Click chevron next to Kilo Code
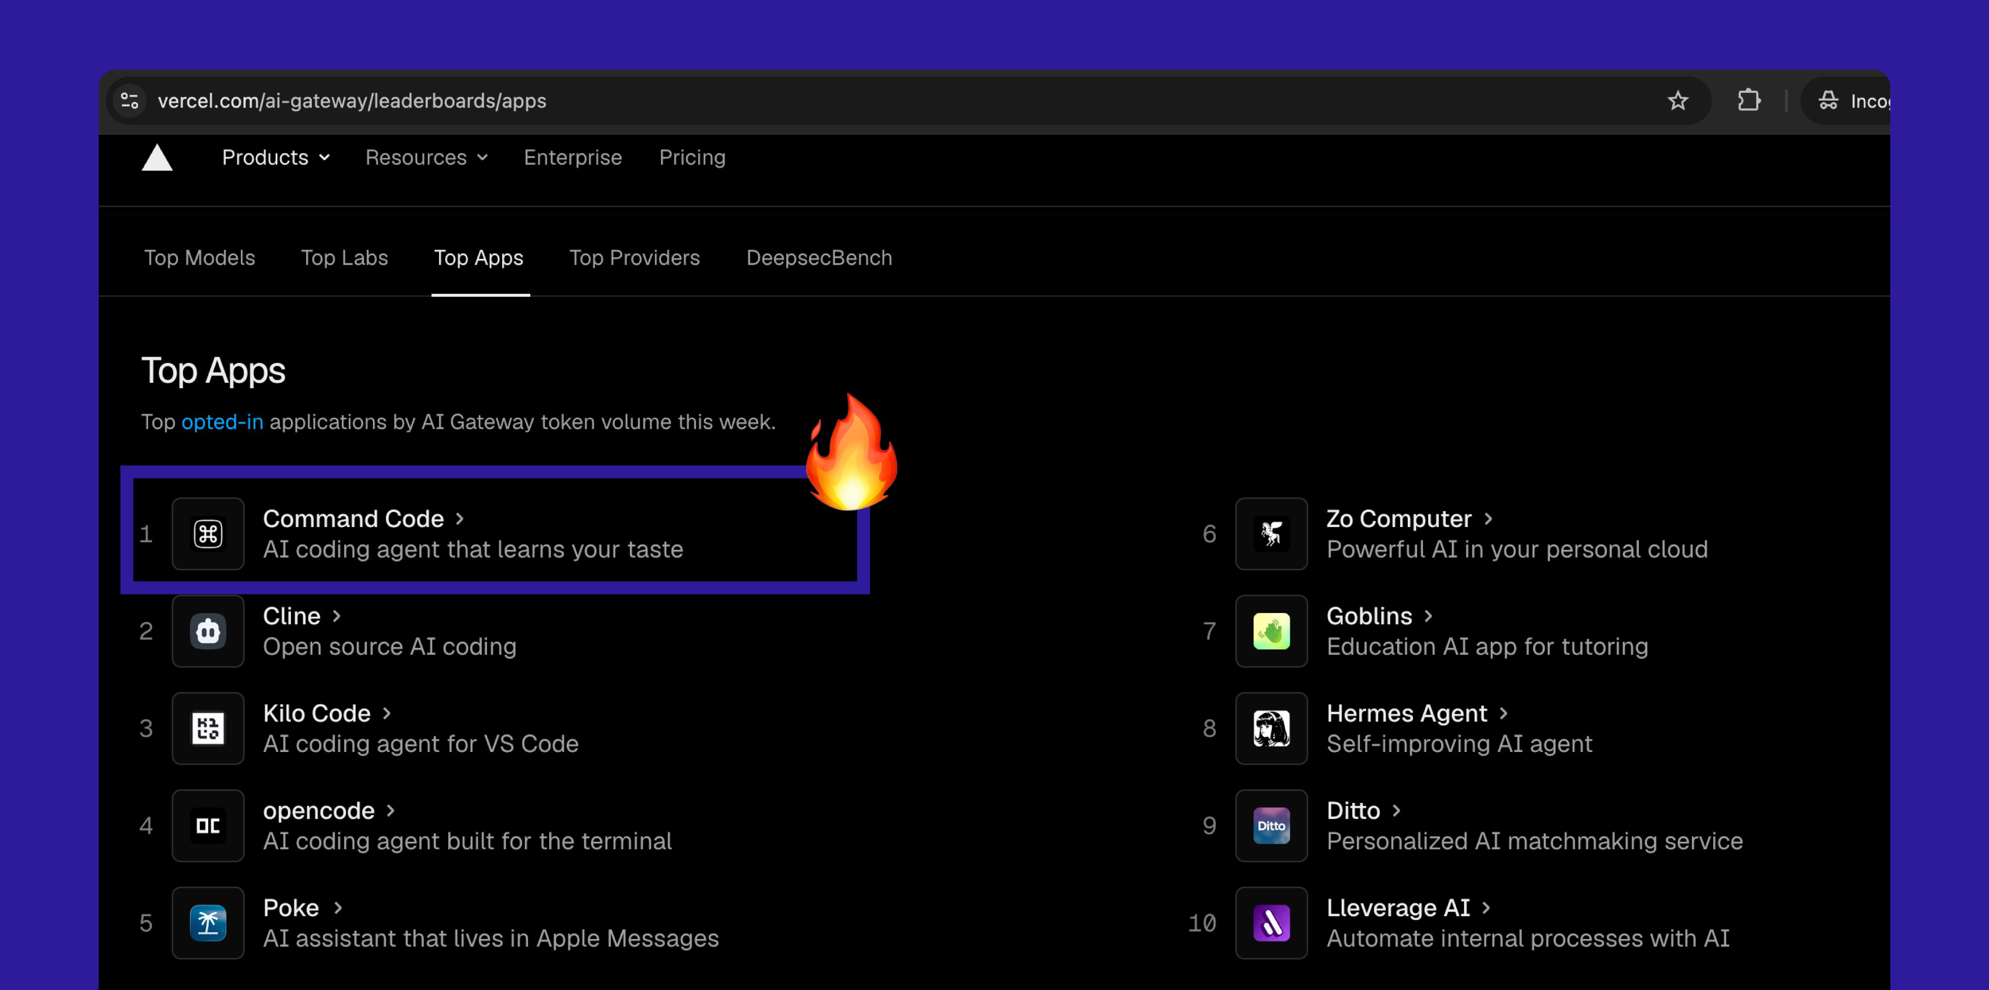This screenshot has height=990, width=1989. [x=387, y=714]
